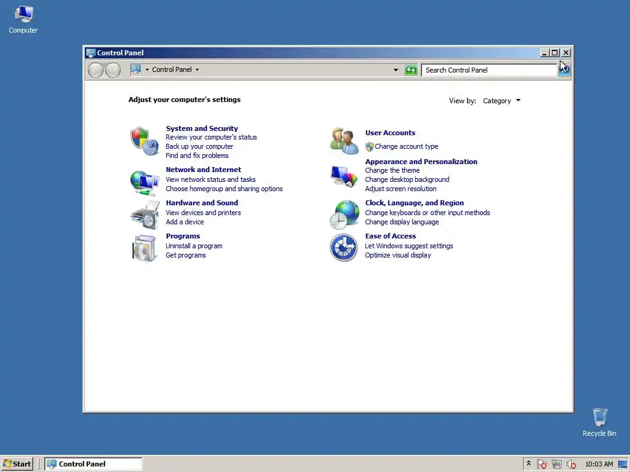Click Change account type link
This screenshot has width=630, height=472.
click(x=407, y=147)
